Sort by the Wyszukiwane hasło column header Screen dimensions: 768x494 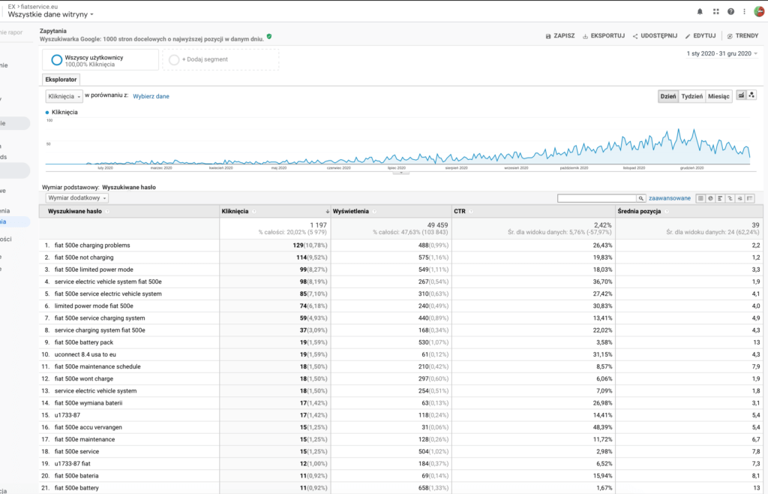click(x=75, y=212)
